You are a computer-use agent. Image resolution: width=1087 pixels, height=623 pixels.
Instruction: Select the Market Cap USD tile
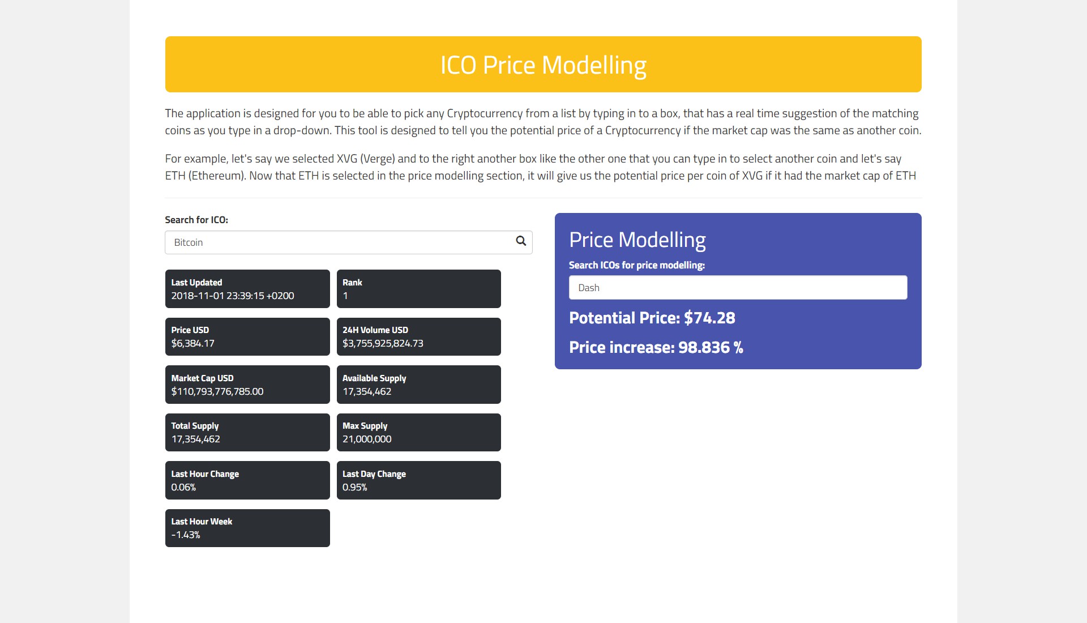pos(247,384)
